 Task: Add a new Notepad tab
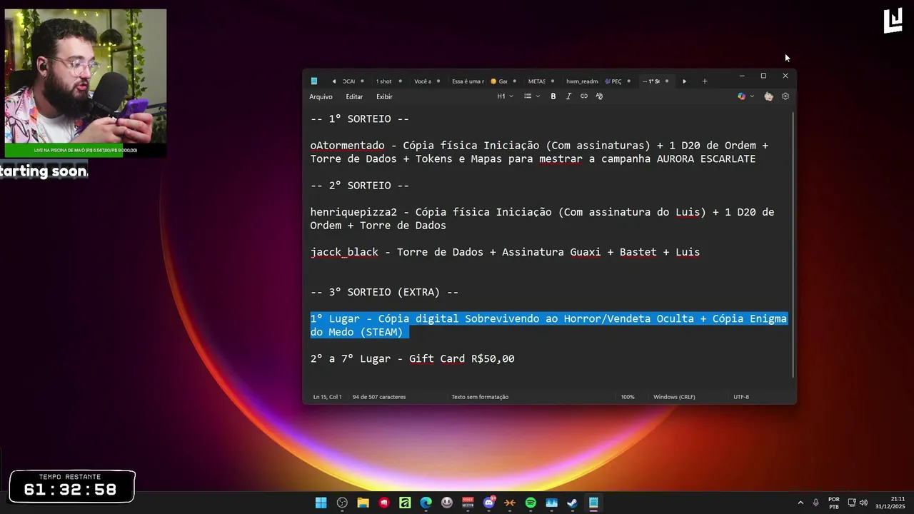pyautogui.click(x=704, y=81)
